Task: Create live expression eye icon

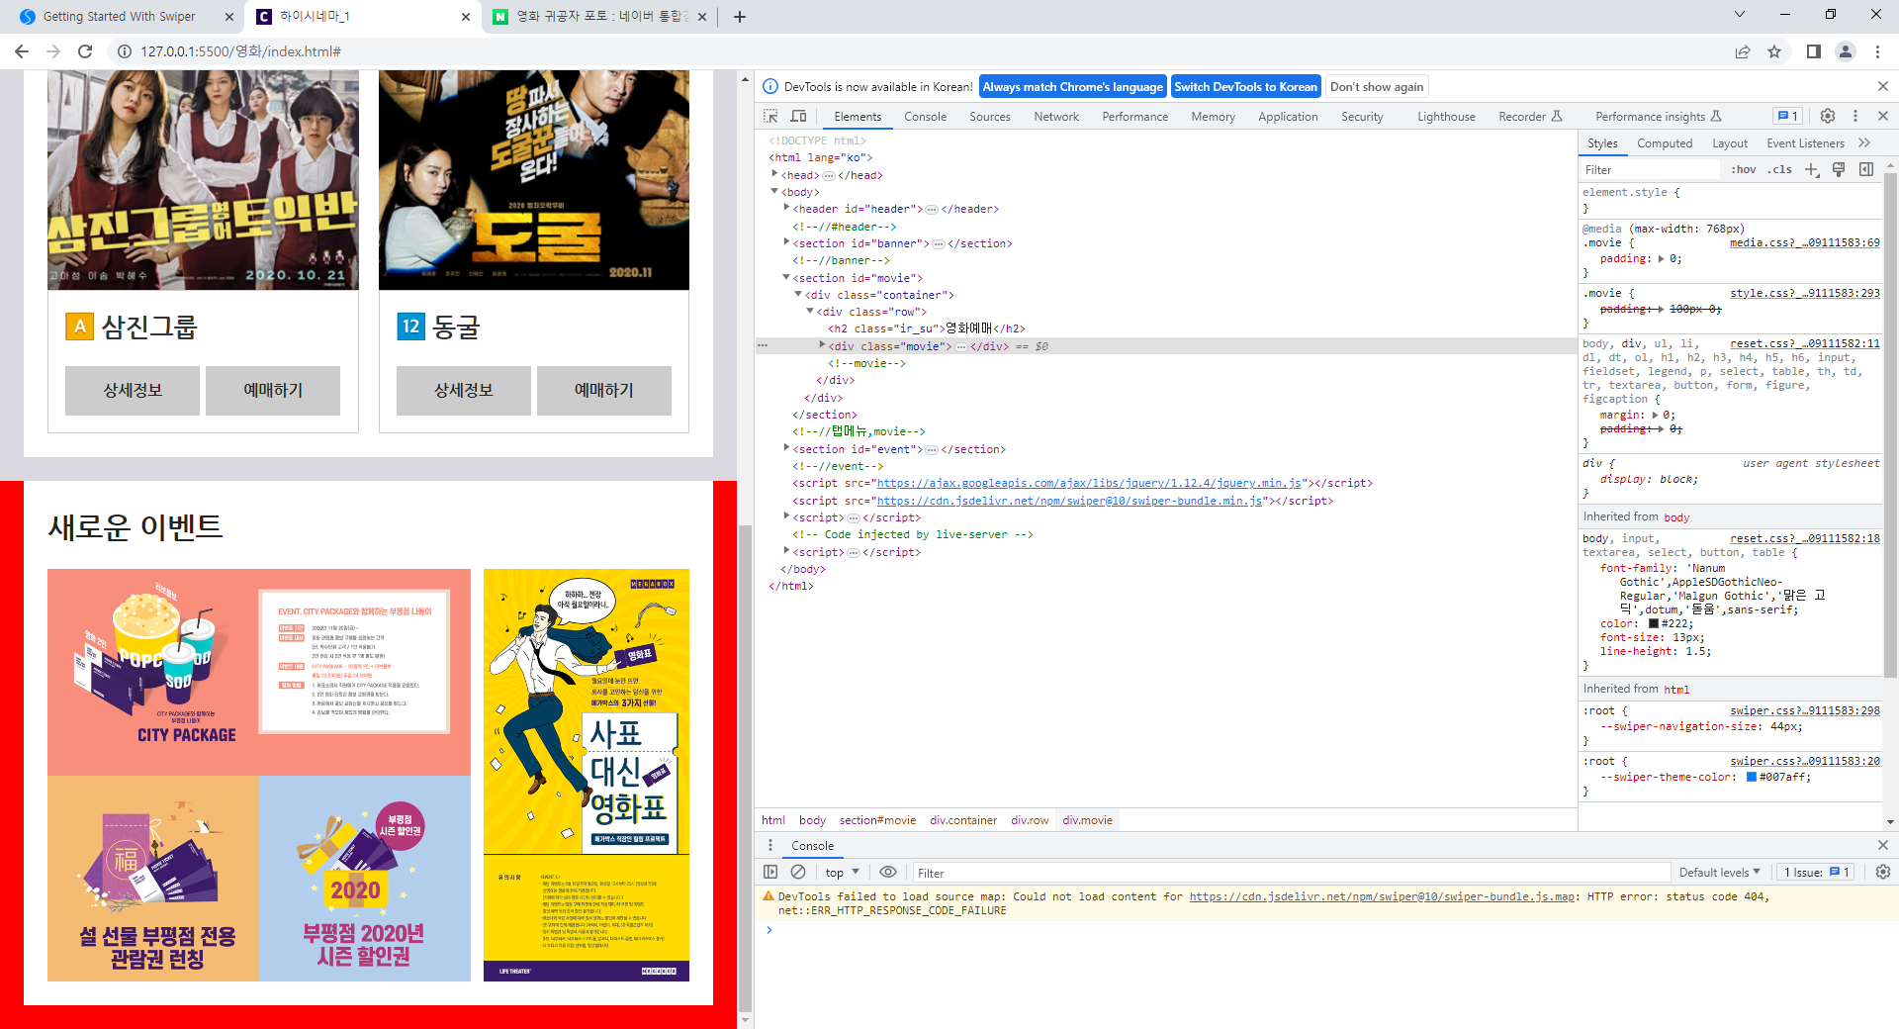Action: point(888,873)
